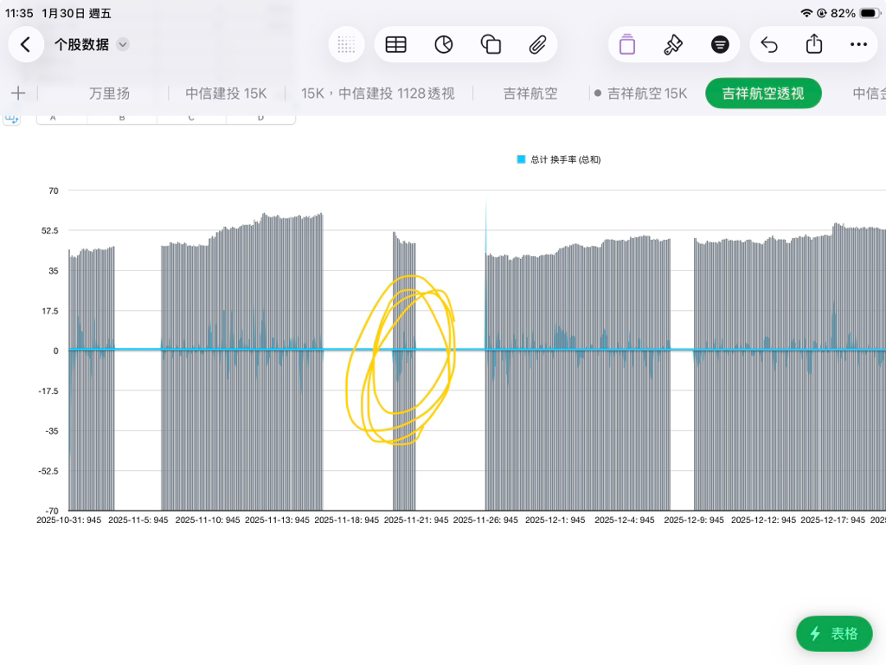Image resolution: width=886 pixels, height=665 pixels.
Task: Open the Format paintbrush panel
Action: tap(673, 45)
